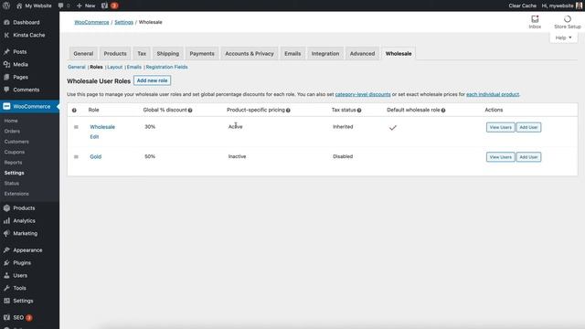Expand the Help dropdown
Screen dimensions: 585x329
563,37
